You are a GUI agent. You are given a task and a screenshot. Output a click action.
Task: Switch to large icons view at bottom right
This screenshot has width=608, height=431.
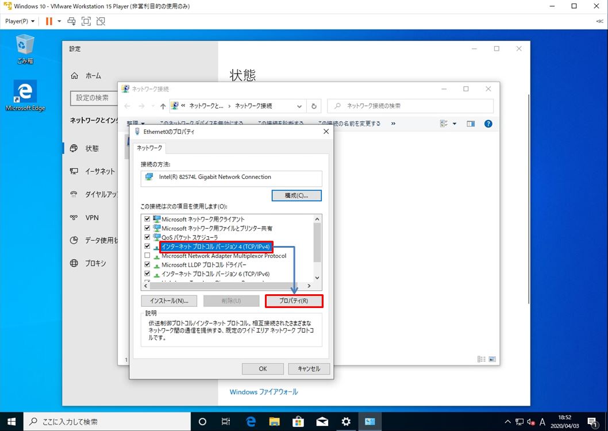[492, 359]
